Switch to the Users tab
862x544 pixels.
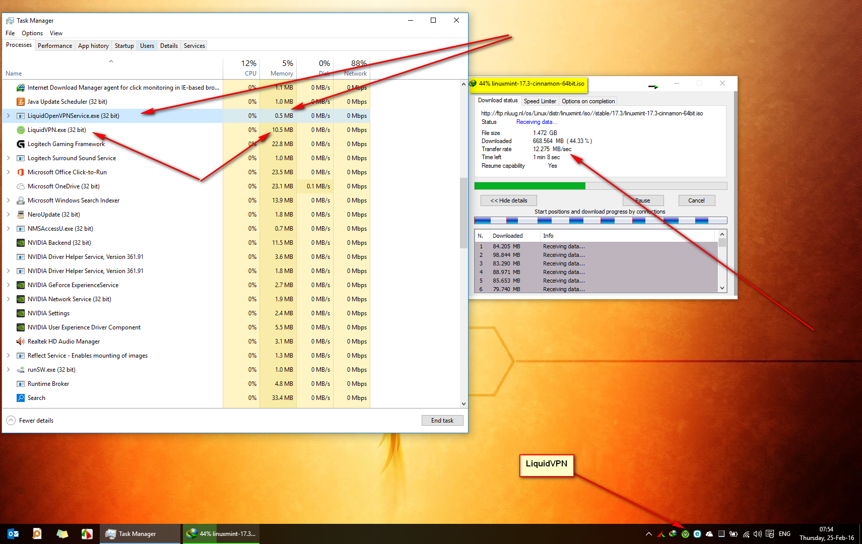(x=147, y=46)
